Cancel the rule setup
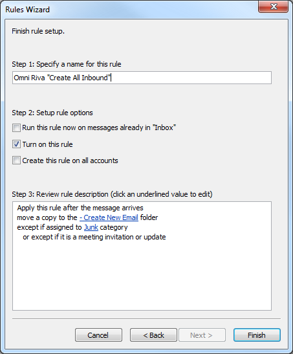This screenshot has height=354, width=293. point(98,335)
